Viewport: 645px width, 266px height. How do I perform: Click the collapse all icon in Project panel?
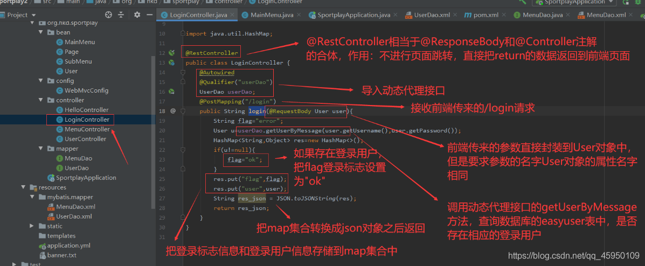pyautogui.click(x=121, y=15)
